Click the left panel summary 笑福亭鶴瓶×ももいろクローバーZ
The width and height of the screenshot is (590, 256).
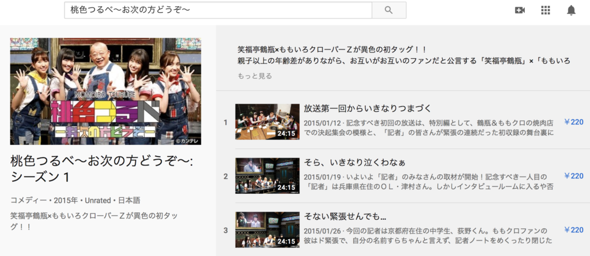tap(94, 222)
